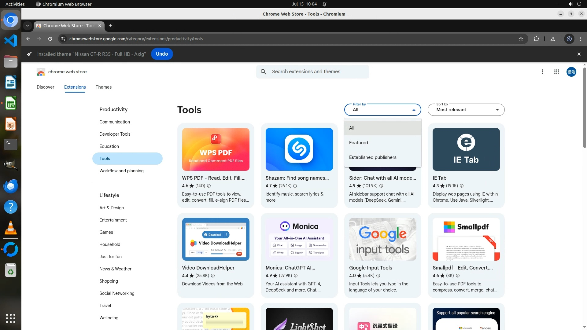Open VLC media player from dock
Screen dimensions: 587x330
coord(11,228)
